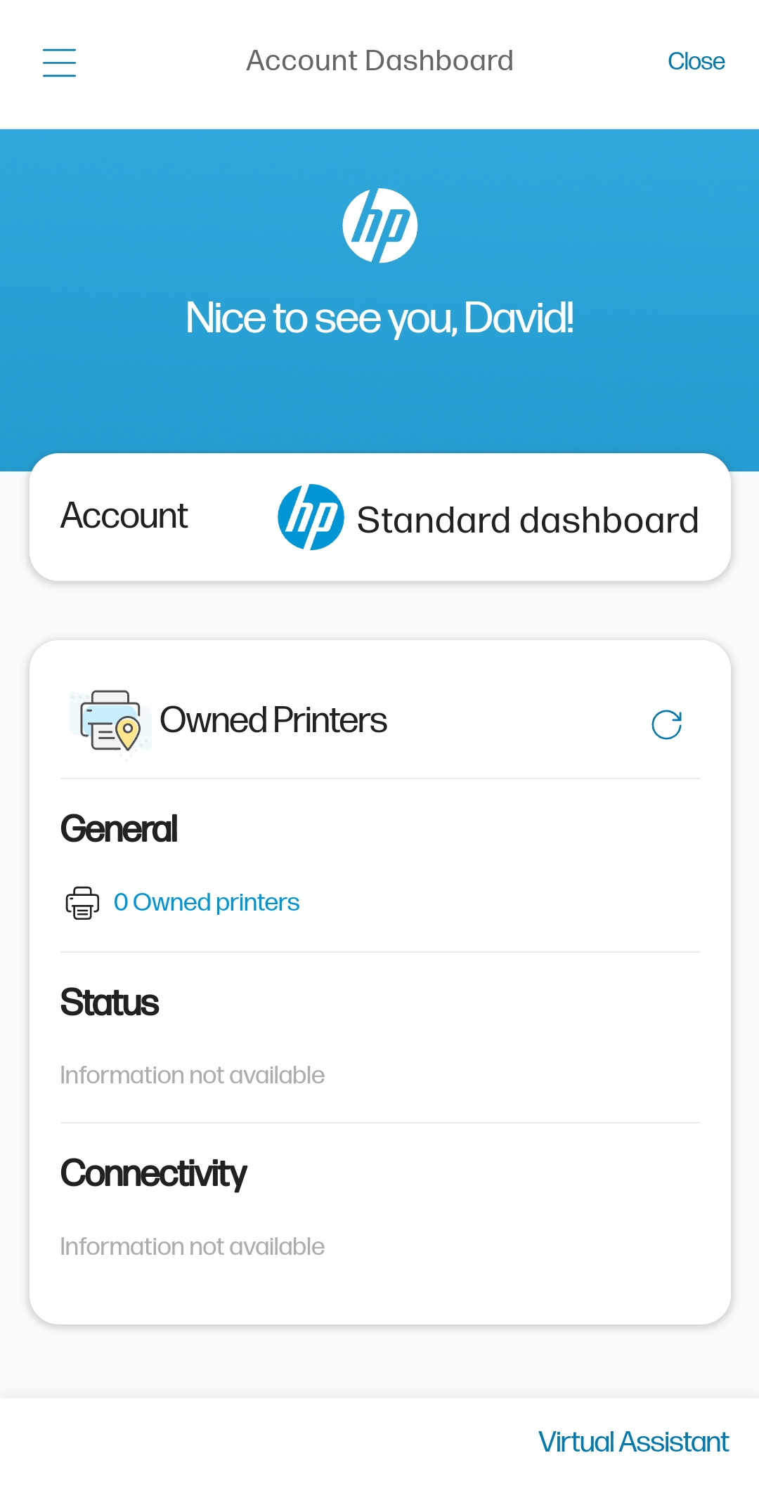
Task: Tap the 'Nice to see you, David!' greeting
Action: 379,318
